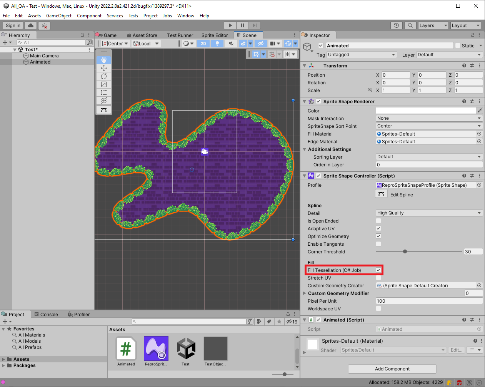Viewport: 485px width, 387px height.
Task: Select the Scale tool in Scene tools
Action: [x=104, y=84]
